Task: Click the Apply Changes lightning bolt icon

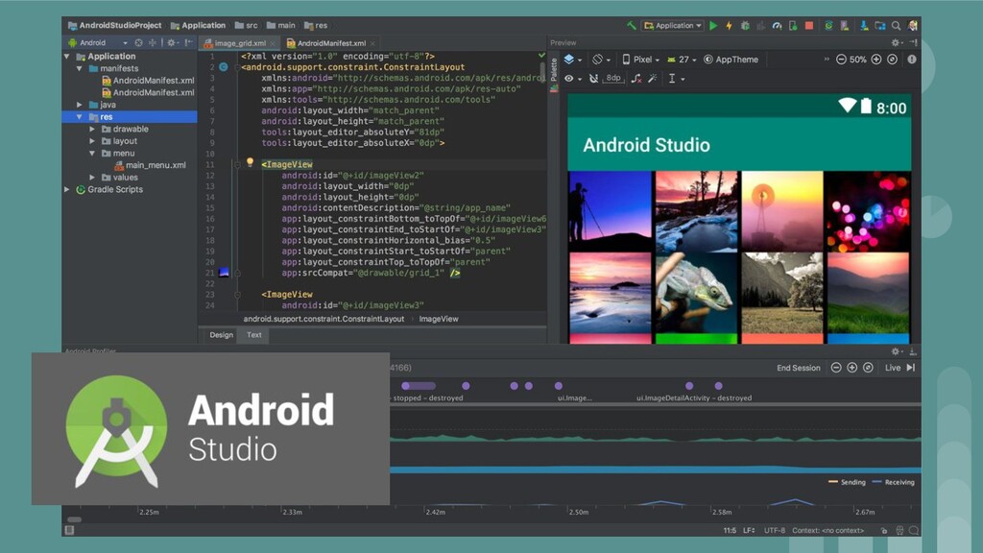Action: [x=730, y=26]
